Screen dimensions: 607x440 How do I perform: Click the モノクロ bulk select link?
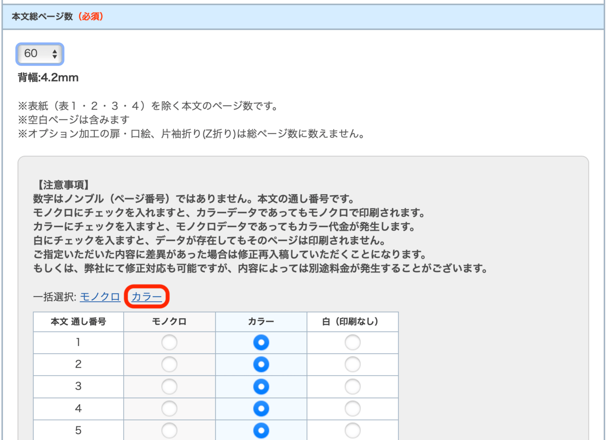(x=100, y=297)
